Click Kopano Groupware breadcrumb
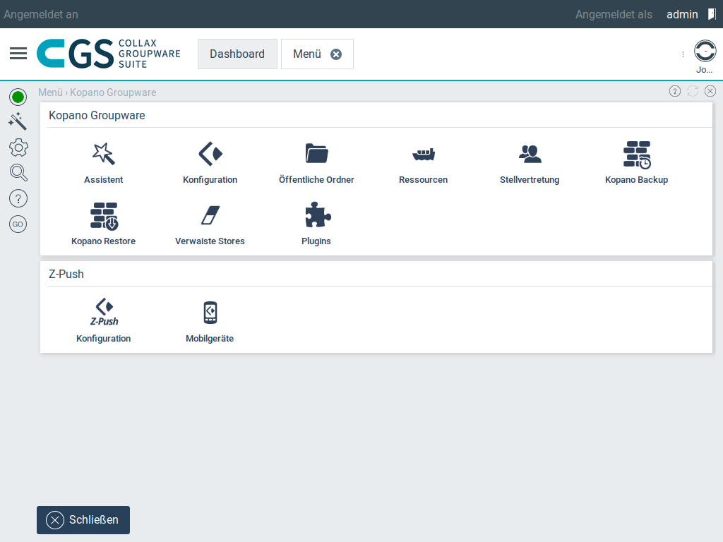This screenshot has height=542, width=723. click(x=113, y=92)
